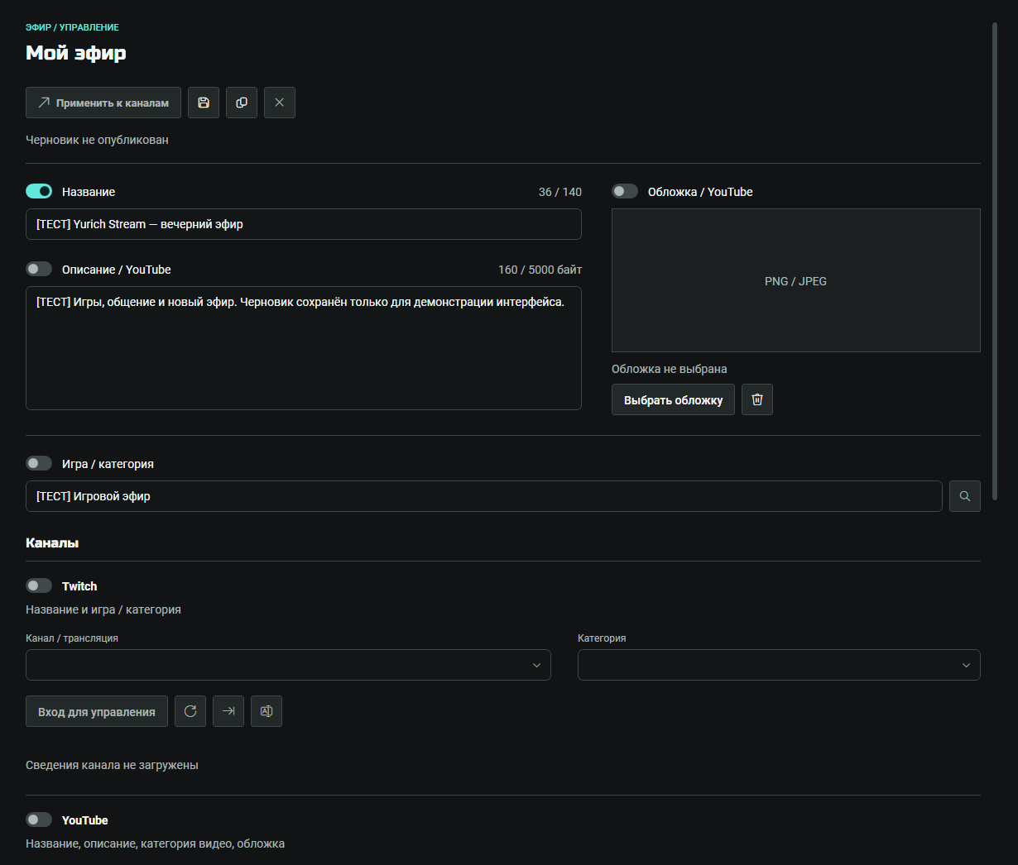
Task: Click the Мой эфир page heading
Action: pos(76,53)
